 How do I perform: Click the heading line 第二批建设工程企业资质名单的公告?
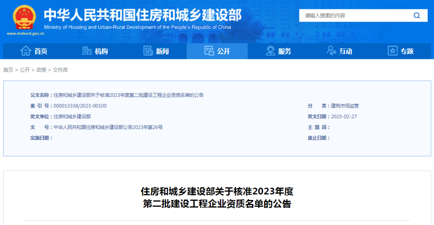(217, 204)
